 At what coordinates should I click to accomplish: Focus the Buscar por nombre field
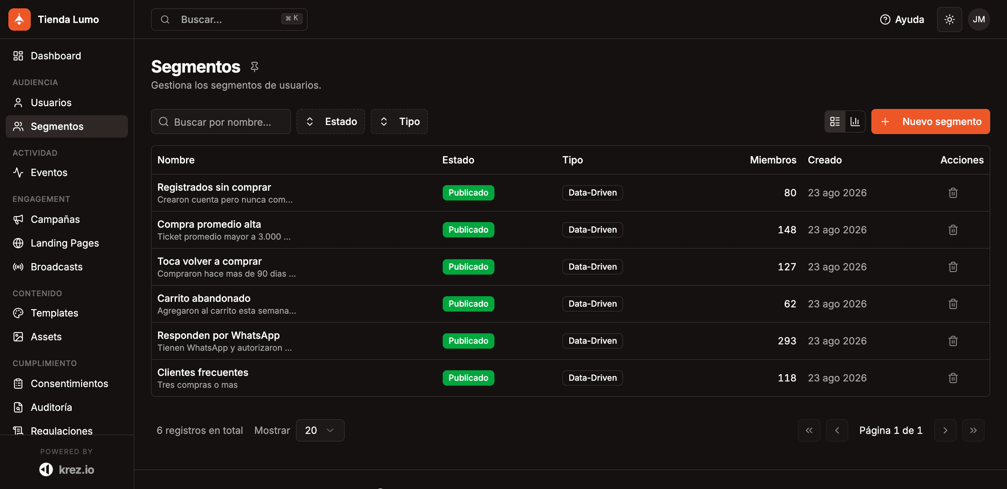221,121
